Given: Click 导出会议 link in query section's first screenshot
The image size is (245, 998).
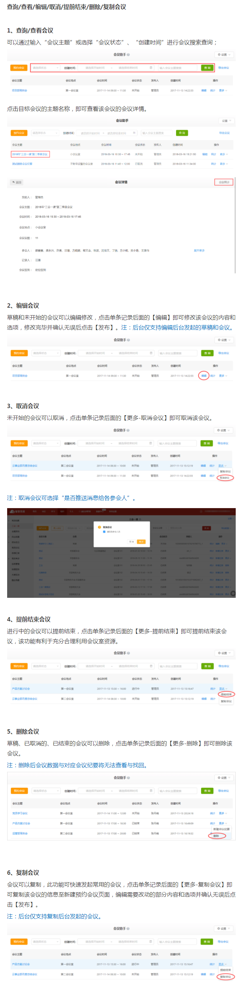Looking at the screenshot, I should coord(223,68).
